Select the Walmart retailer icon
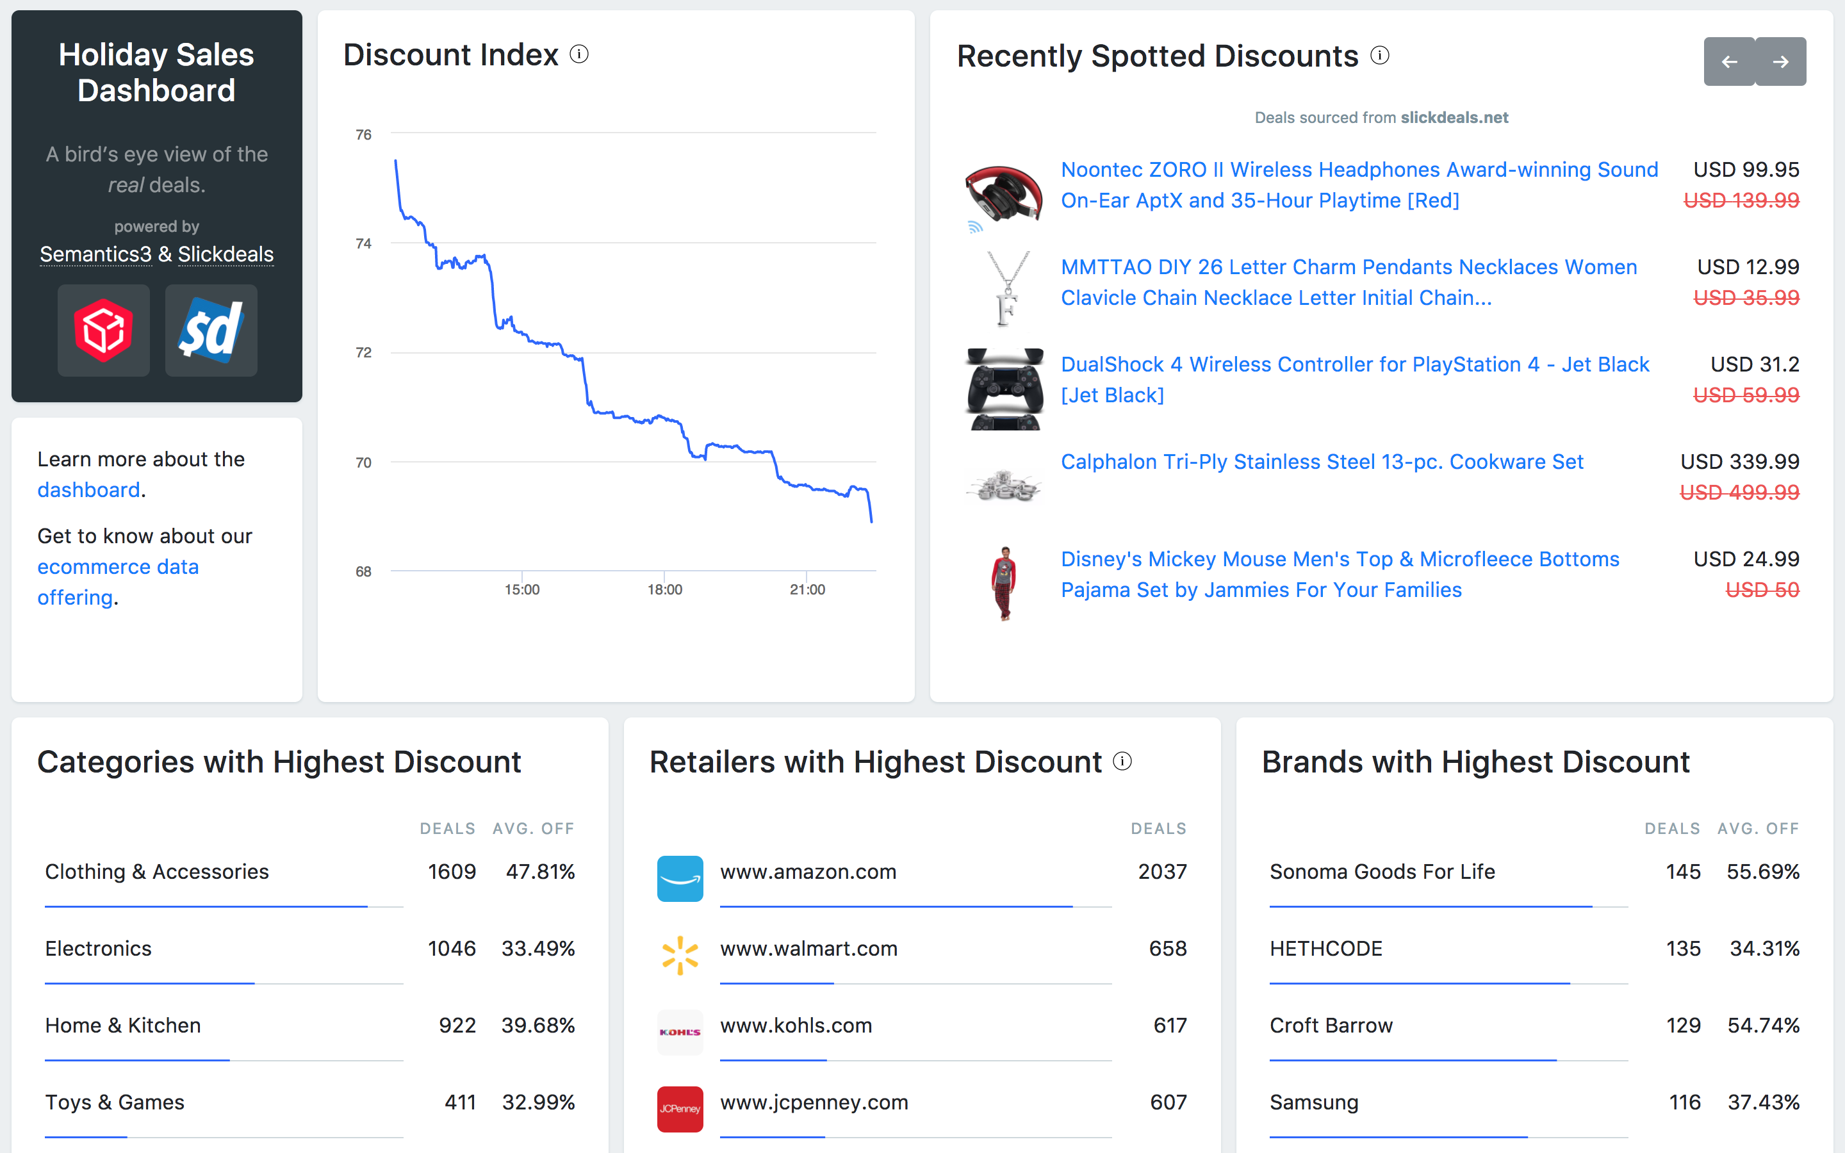 pyautogui.click(x=679, y=956)
